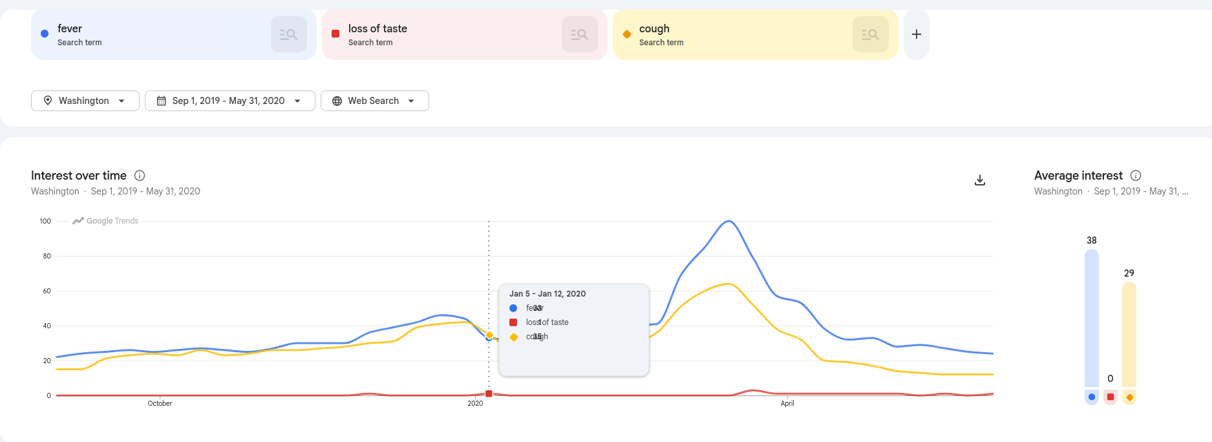Expand the Web Search type dropdown

coord(375,101)
